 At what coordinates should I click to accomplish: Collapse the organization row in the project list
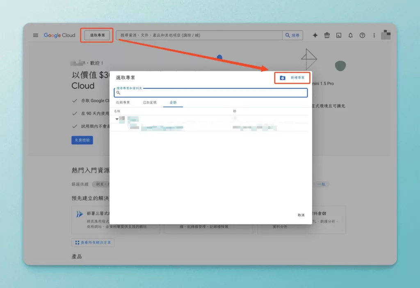[117, 119]
